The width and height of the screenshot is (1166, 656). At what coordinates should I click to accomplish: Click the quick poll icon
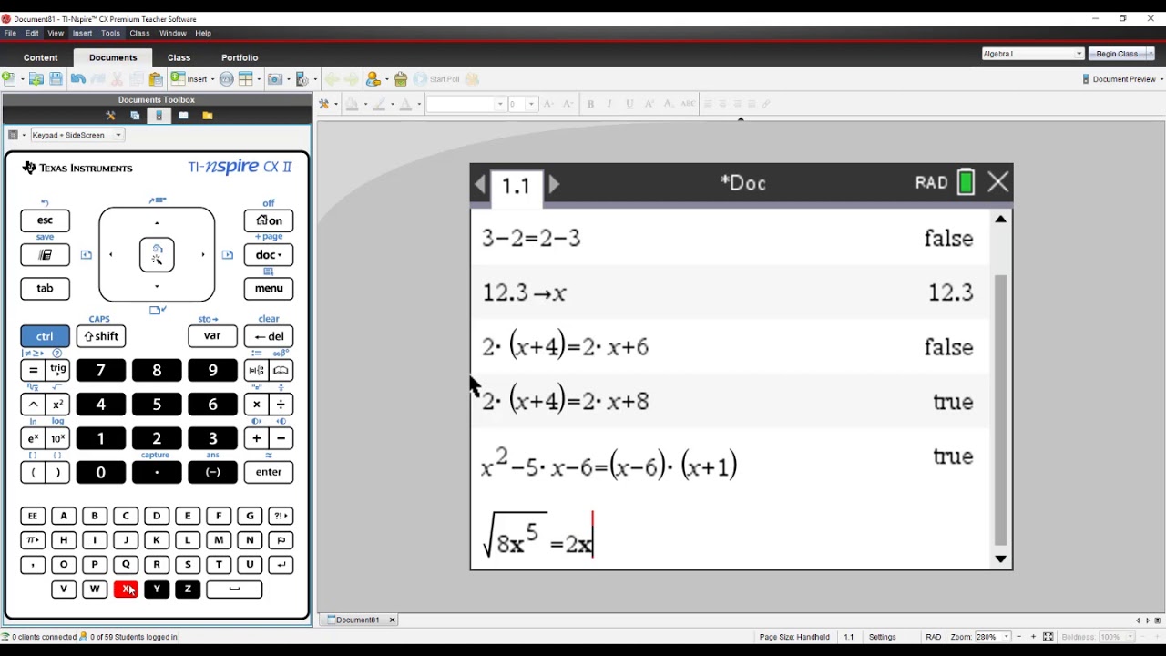coord(400,79)
